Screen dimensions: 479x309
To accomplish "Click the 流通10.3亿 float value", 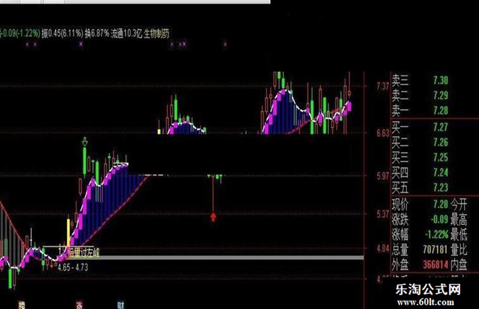I will (x=127, y=33).
